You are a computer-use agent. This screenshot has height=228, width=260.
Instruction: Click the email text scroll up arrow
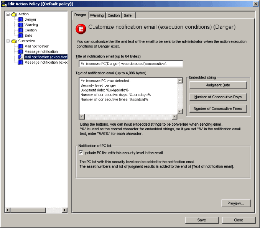[x=180, y=81]
